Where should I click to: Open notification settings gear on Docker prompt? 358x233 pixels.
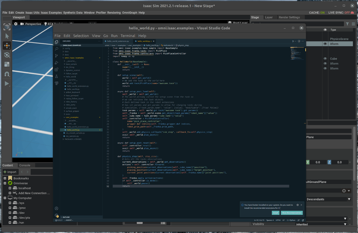point(297,205)
